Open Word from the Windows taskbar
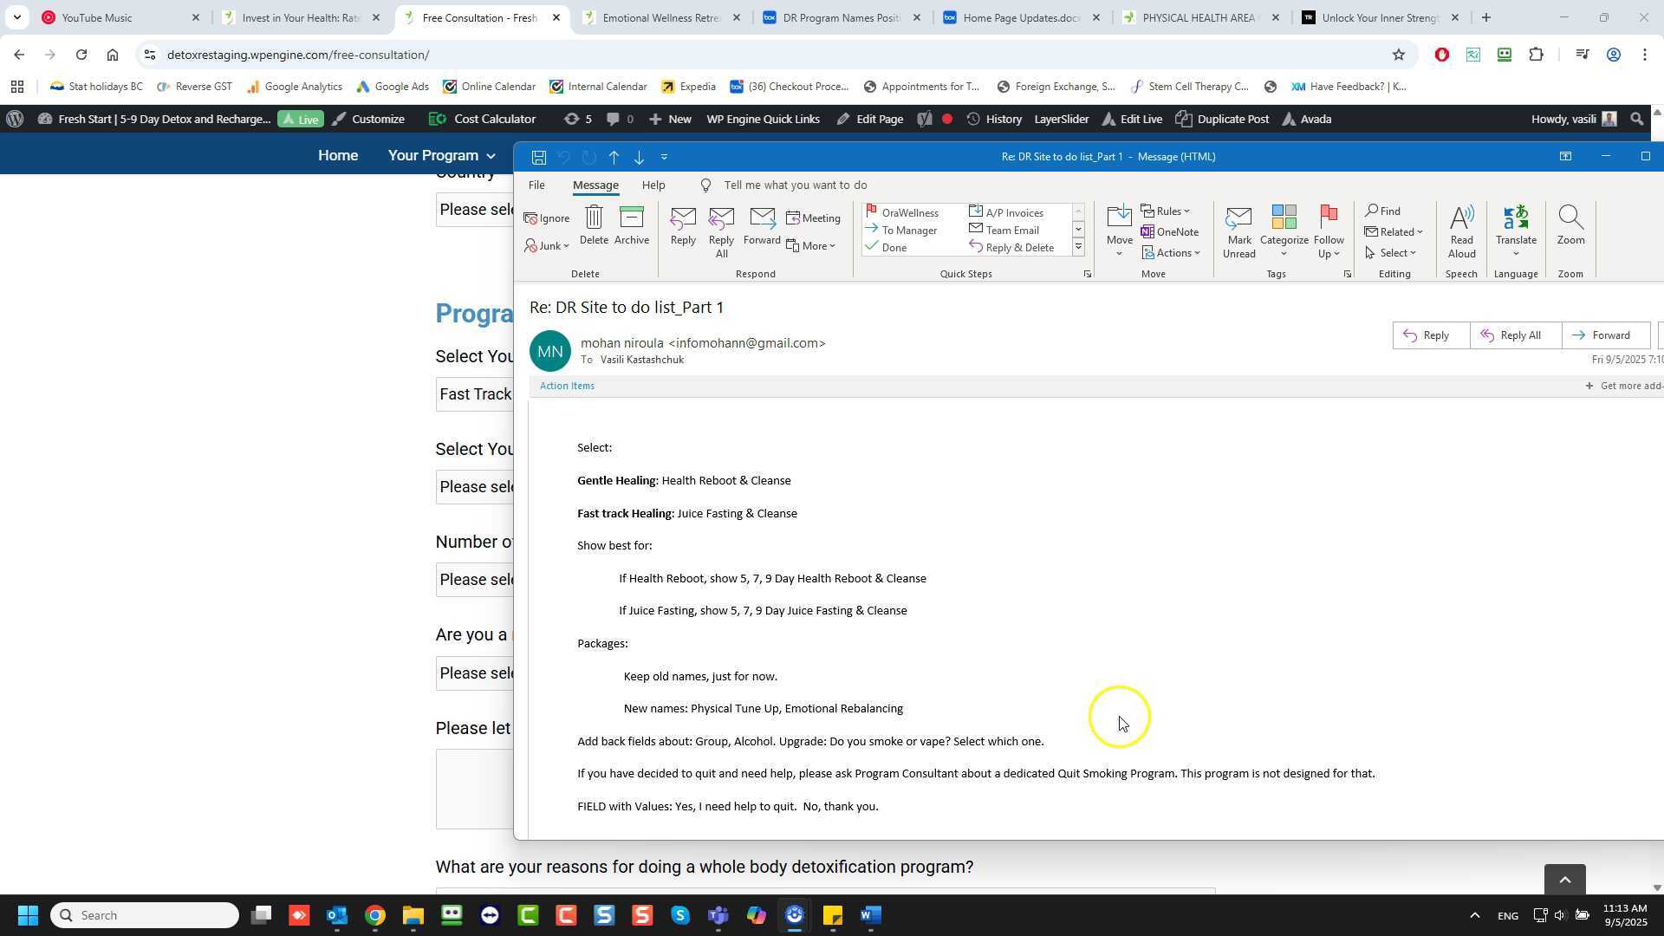 [x=871, y=915]
